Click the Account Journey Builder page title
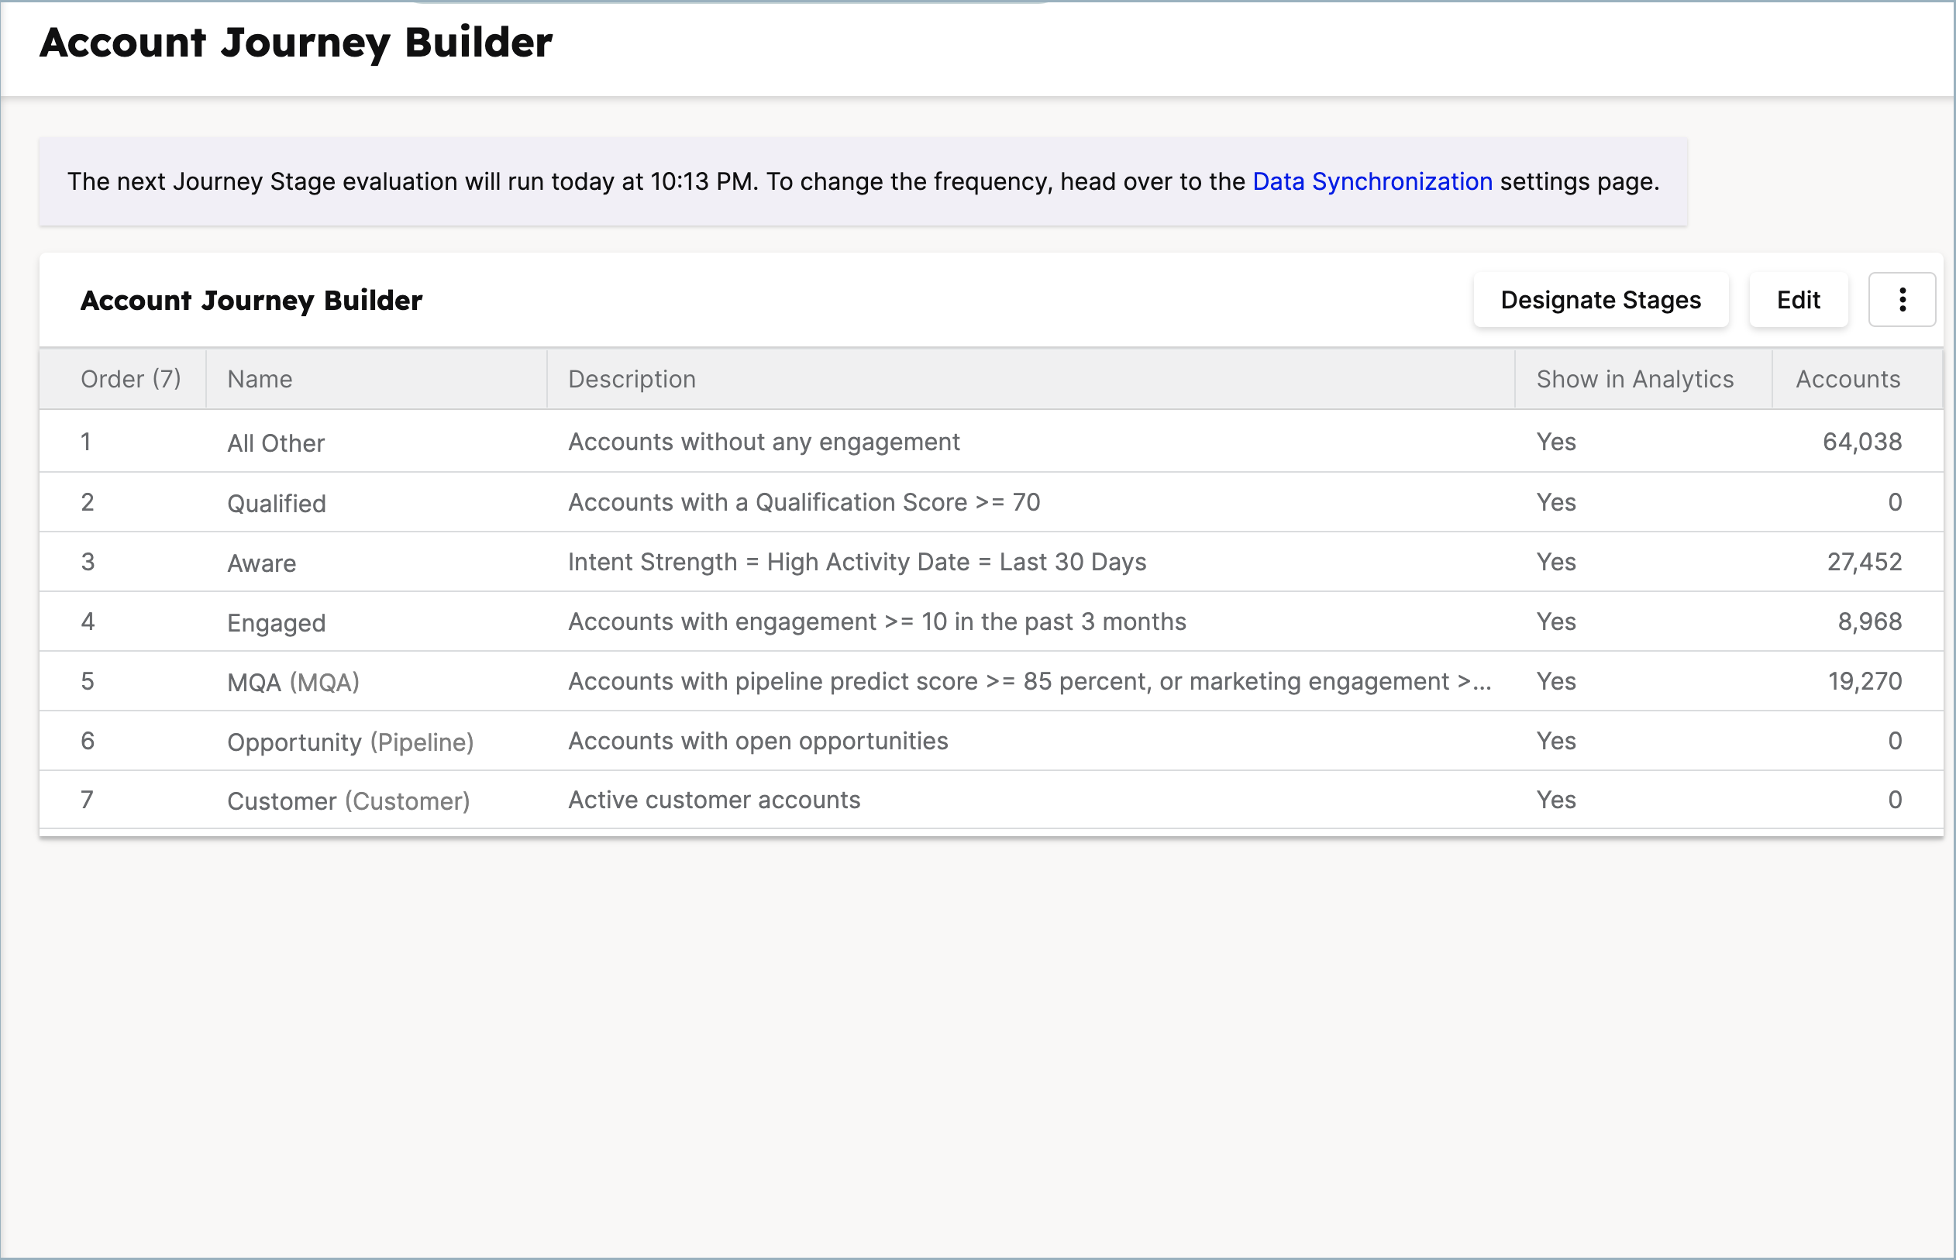The height and width of the screenshot is (1260, 1956). pyautogui.click(x=295, y=43)
